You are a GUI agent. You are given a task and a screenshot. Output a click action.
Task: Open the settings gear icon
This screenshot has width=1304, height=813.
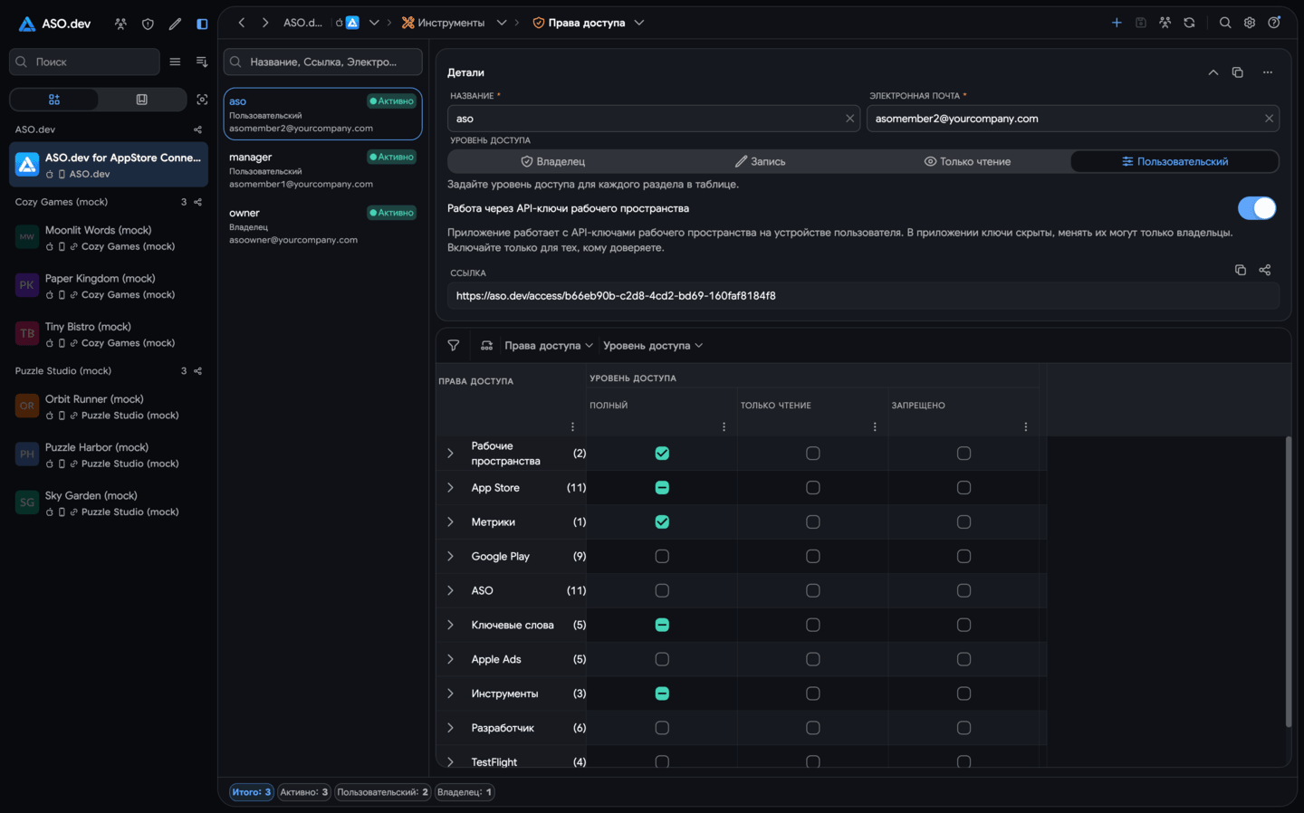[x=1250, y=23]
